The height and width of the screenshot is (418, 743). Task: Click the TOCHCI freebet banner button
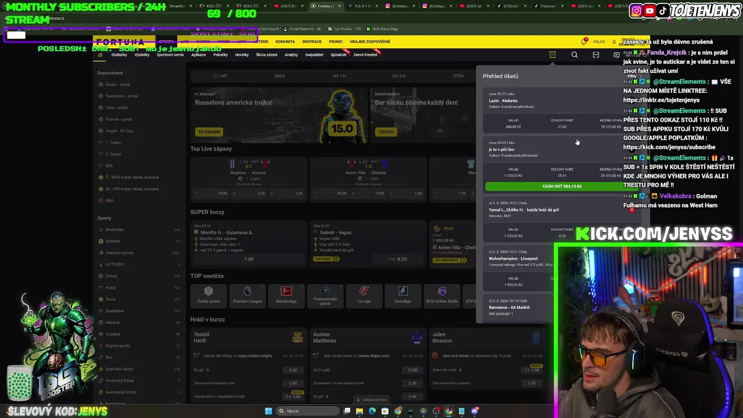pyautogui.click(x=386, y=132)
